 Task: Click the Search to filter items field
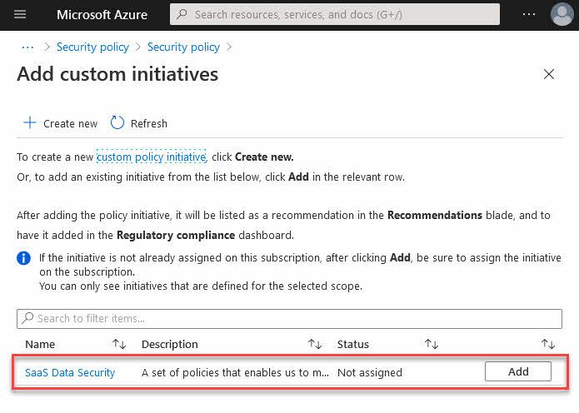pyautogui.click(x=292, y=318)
